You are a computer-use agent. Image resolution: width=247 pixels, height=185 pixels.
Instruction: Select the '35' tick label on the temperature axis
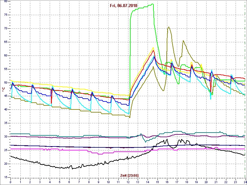coord(5,123)
